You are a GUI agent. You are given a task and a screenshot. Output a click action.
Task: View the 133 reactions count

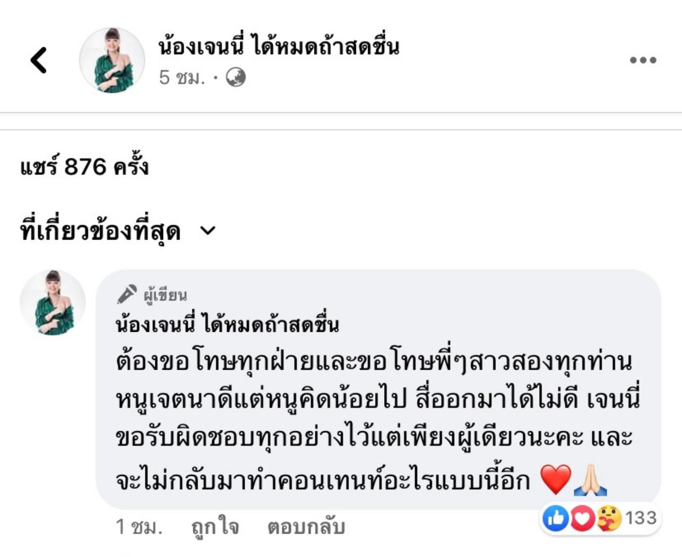coord(640,518)
